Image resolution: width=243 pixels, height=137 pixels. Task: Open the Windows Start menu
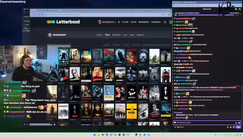pyautogui.click(x=95, y=135)
